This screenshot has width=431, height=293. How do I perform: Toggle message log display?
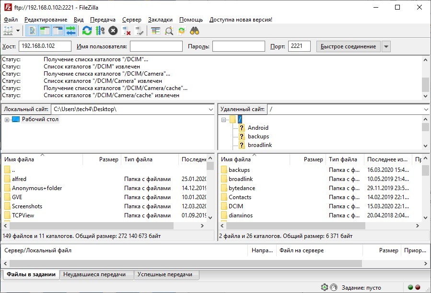[32, 31]
